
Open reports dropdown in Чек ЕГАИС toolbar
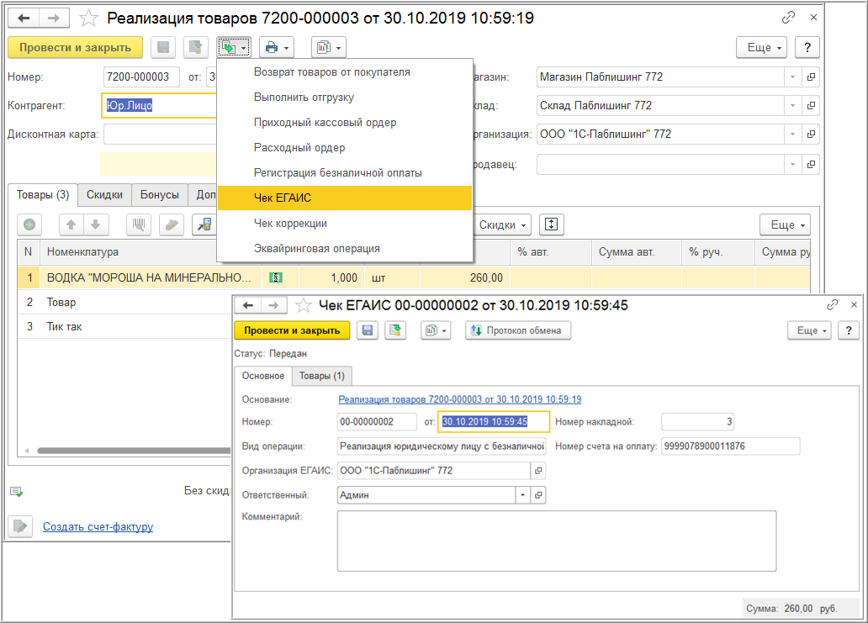click(436, 331)
